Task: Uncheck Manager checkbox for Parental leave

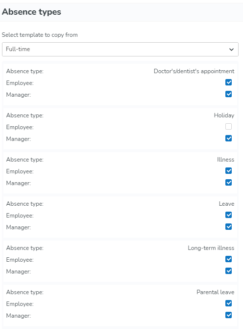Action: [x=229, y=315]
